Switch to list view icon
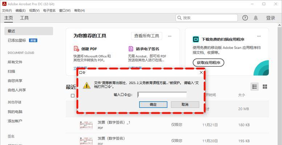This screenshot has height=145, width=282. (x=254, y=87)
